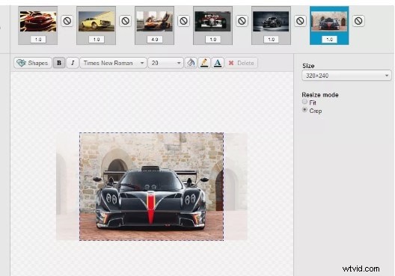Edit duration field of yellow car frame
395x276 pixels.
tap(97, 40)
